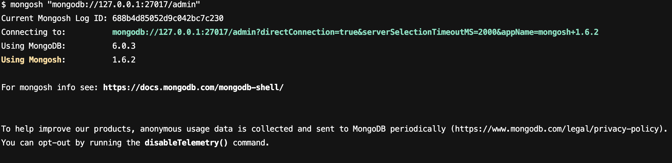The image size is (672, 163).
Task: Click the MongoDB version number 6.0.3
Action: coord(124,46)
